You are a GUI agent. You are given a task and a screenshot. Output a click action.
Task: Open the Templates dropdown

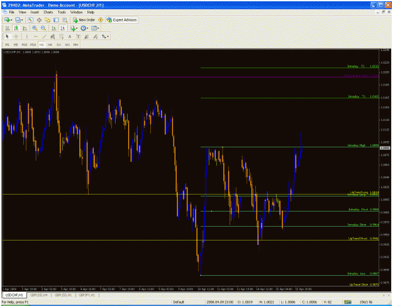point(95,28)
